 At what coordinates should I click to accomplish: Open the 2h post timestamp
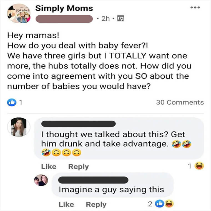pyautogui.click(x=105, y=19)
